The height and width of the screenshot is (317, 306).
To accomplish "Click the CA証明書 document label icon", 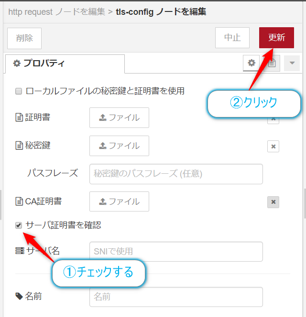I will 19,201.
